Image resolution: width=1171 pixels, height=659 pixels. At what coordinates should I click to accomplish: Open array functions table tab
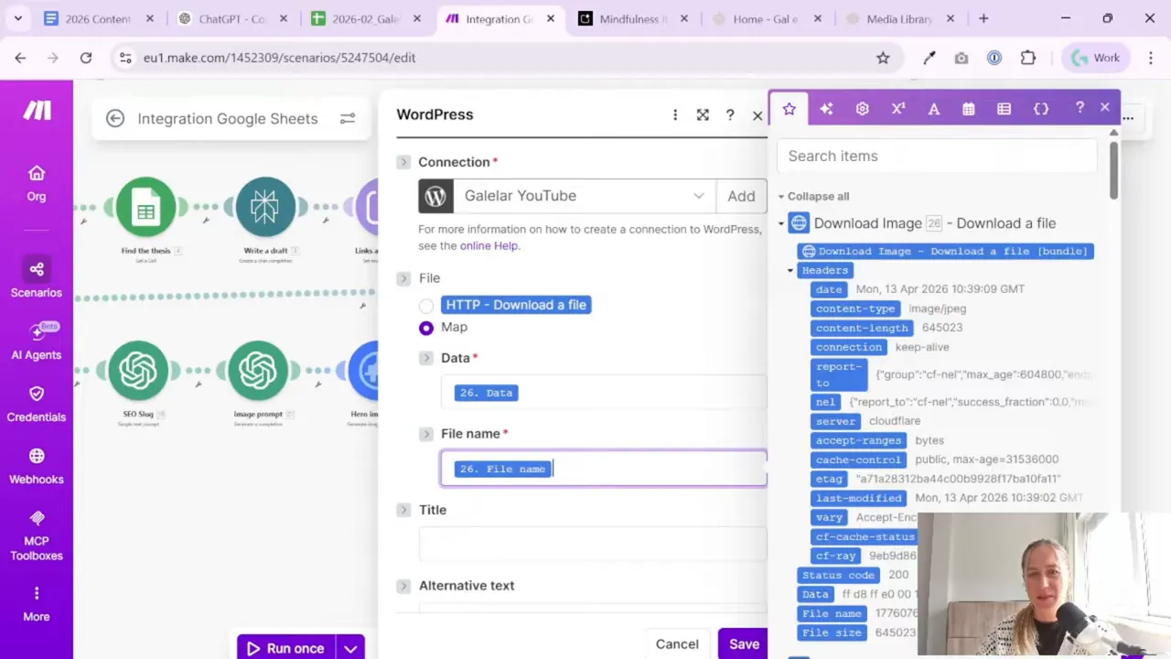coord(1004,109)
